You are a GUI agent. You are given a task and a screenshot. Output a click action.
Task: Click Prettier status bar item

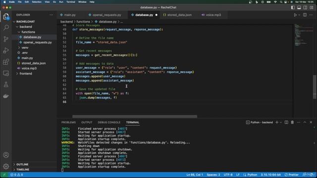tap(292, 175)
